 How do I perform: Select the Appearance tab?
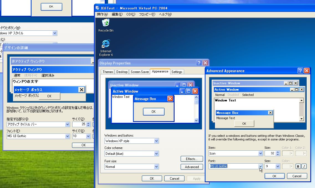pos(160,71)
